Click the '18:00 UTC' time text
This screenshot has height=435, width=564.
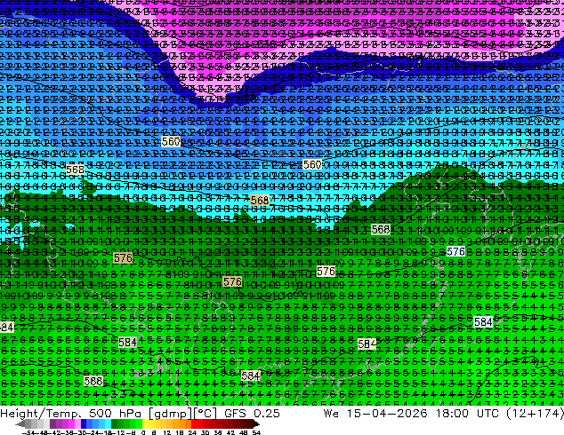click(x=467, y=414)
